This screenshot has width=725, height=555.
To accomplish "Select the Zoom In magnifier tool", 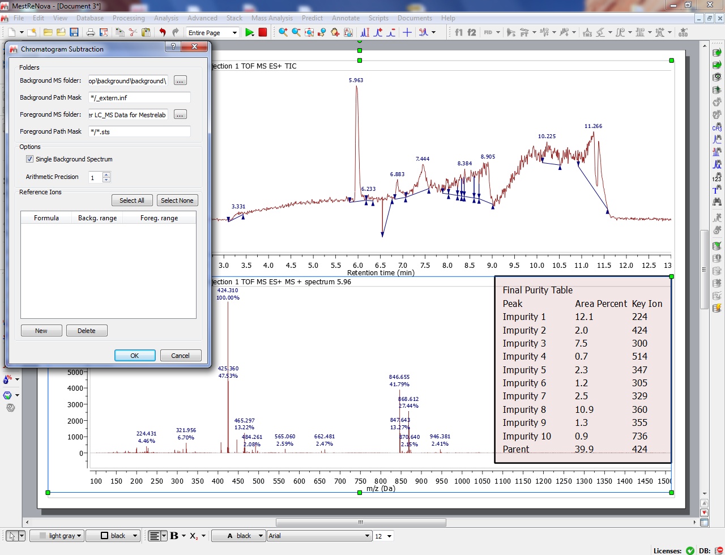I will [x=283, y=33].
